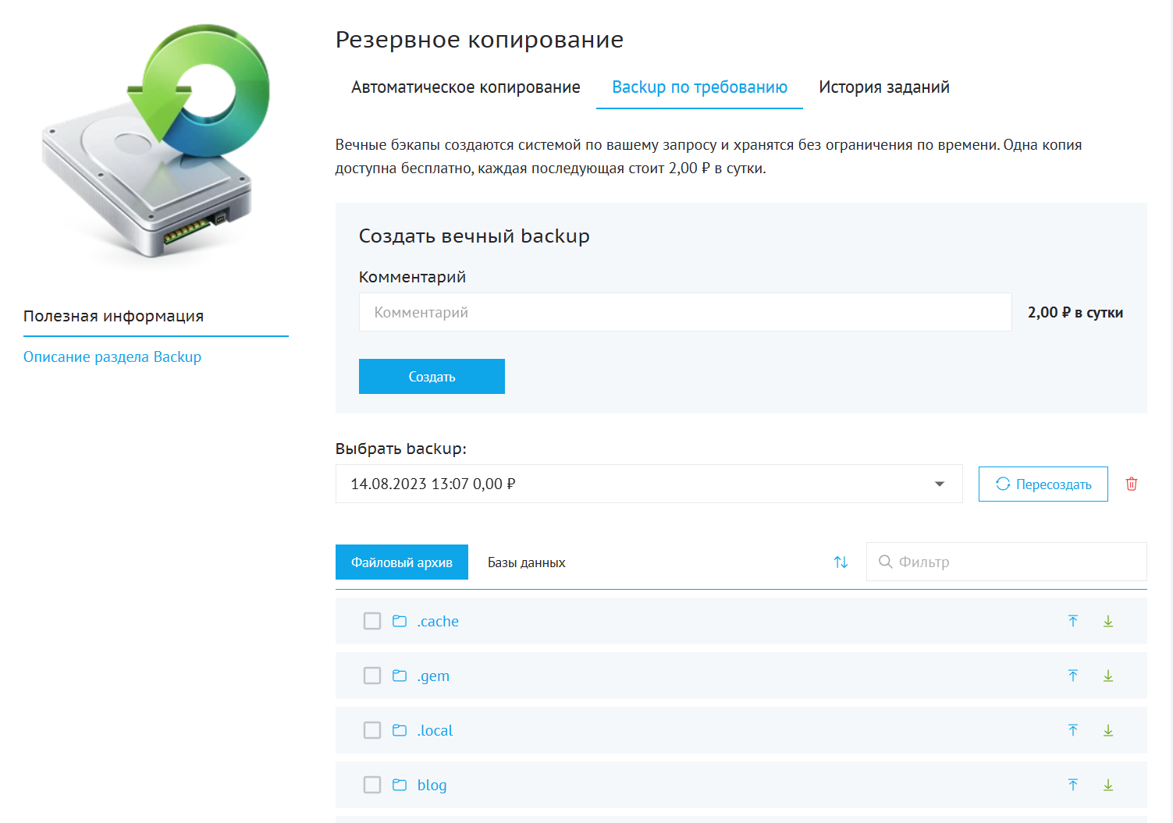The image size is (1173, 823).
Task: Select the .gem folder checkbox
Action: pyautogui.click(x=372, y=676)
